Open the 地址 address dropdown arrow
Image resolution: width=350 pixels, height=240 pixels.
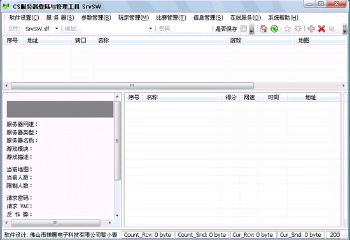150,29
